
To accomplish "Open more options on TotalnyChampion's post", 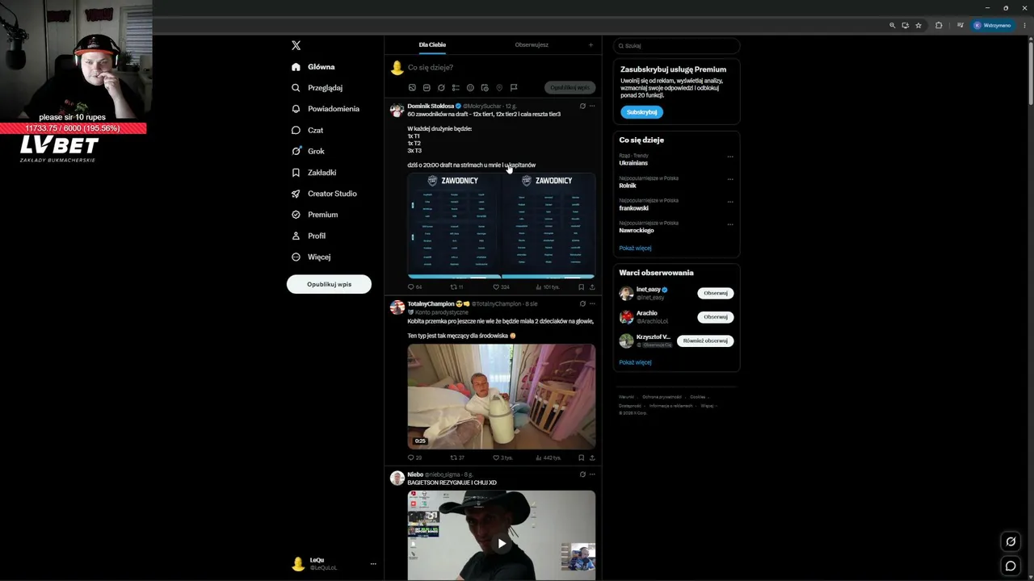I will (592, 304).
